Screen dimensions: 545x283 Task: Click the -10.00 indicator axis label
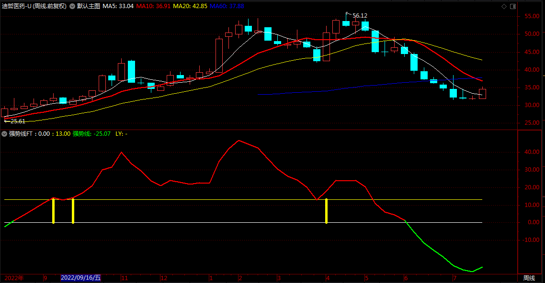[x=531, y=240]
